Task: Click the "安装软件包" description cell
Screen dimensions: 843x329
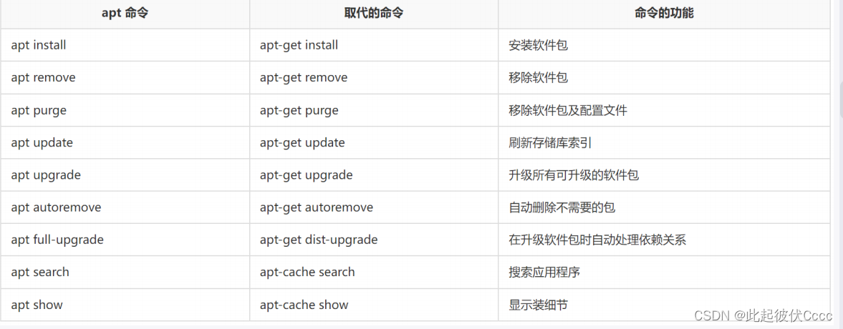Action: pos(539,45)
